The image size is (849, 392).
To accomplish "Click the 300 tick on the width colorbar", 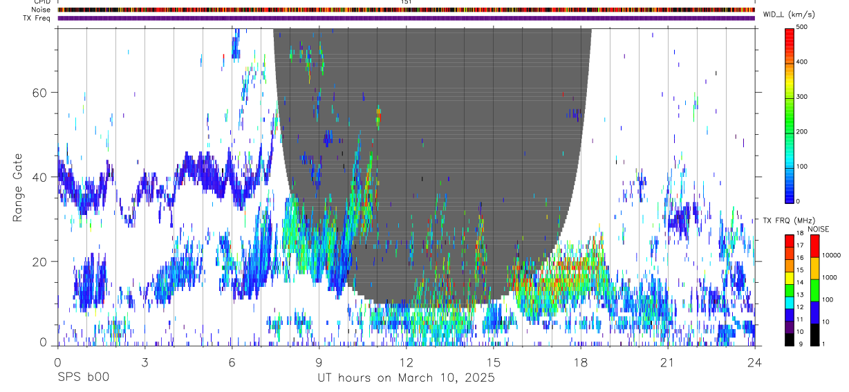I will [803, 97].
